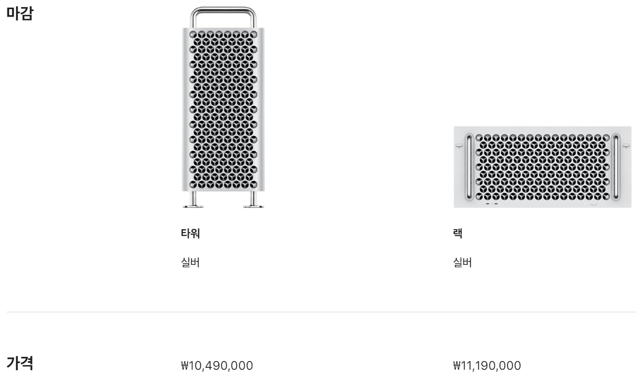The image size is (636, 383).
Task: Click the 마감 section heading
Action: point(20,13)
